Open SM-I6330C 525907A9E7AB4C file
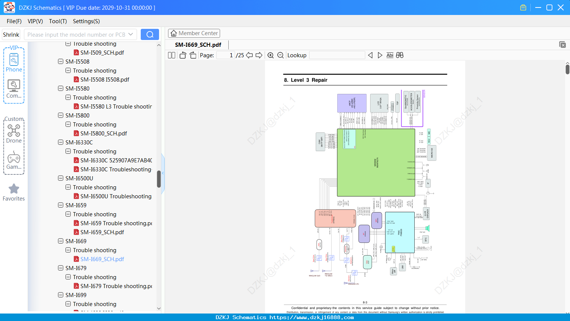The image size is (570, 321). [x=116, y=160]
